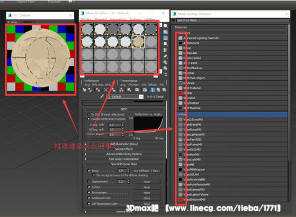The width and height of the screenshot is (296, 217).
Task: Collapse the BRDF rollout
Action: coord(124,109)
